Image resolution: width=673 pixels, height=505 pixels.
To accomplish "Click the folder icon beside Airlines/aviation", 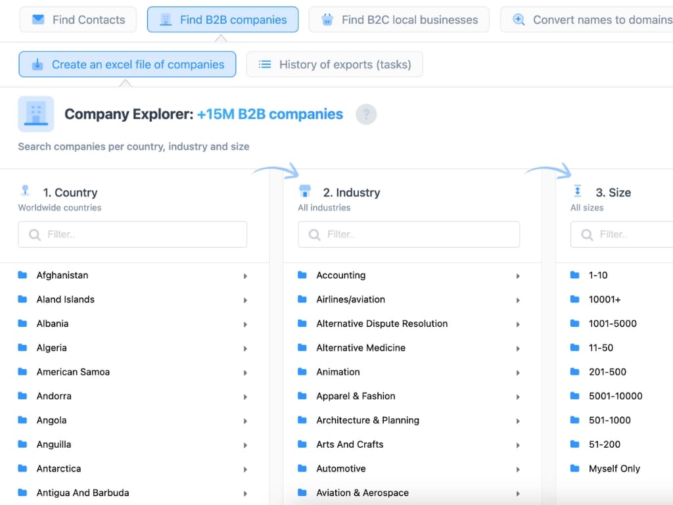I will tap(302, 299).
